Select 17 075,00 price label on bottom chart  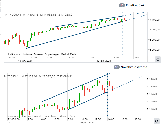tap(153, 94)
